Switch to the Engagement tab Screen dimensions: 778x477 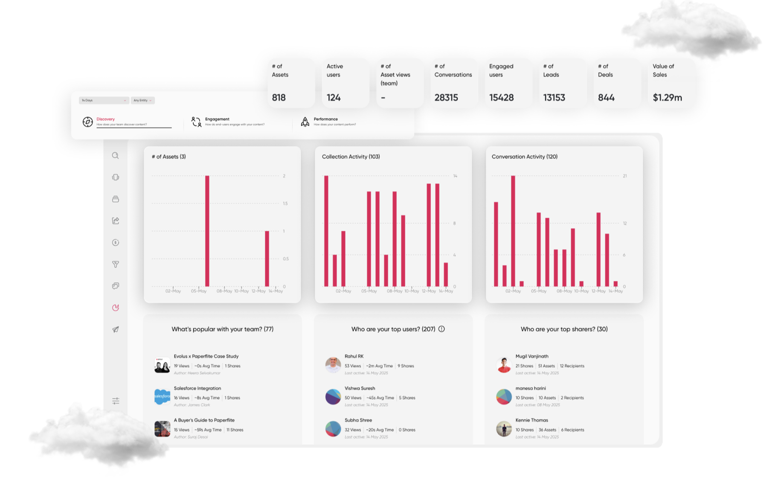coord(217,119)
